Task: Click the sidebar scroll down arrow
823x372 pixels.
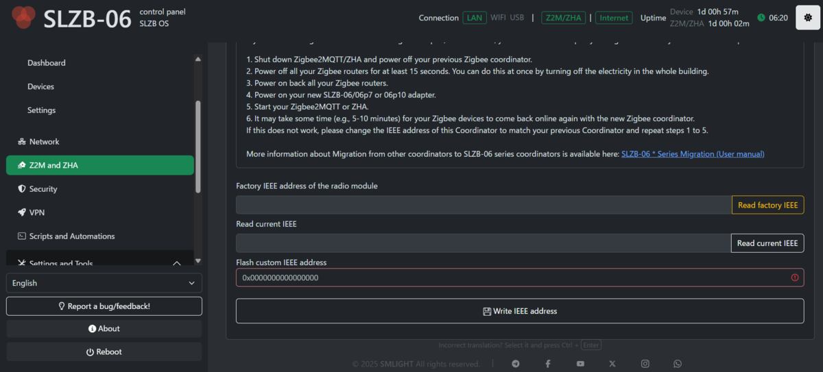Action: 198,260
